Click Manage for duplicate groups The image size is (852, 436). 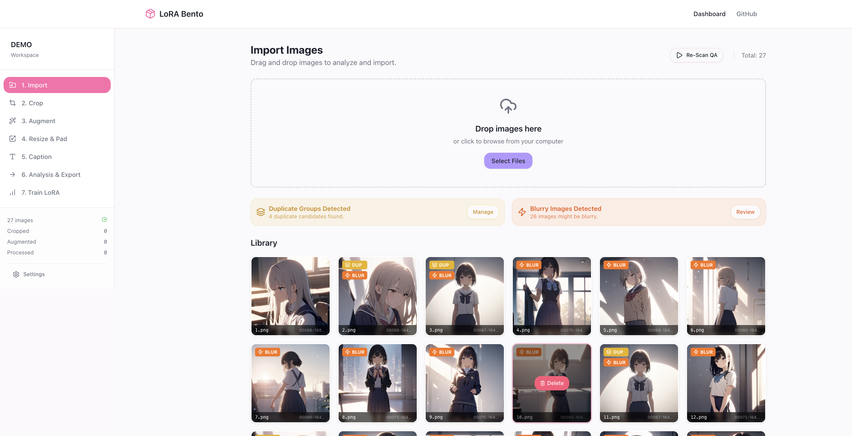point(483,212)
